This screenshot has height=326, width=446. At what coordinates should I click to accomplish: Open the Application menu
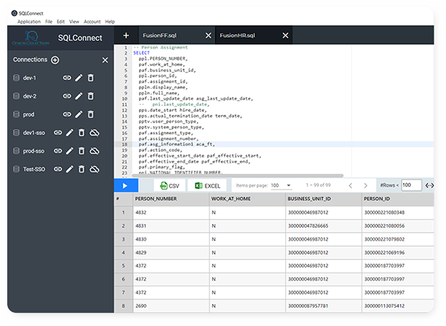[x=29, y=22]
